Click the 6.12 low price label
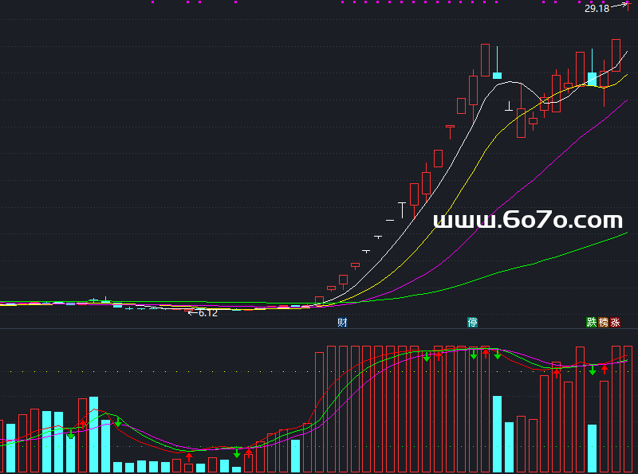638x474 pixels. [207, 313]
